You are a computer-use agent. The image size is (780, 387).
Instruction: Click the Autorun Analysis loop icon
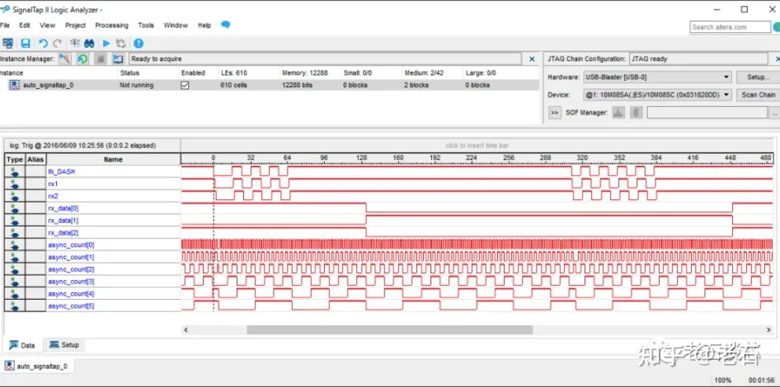(x=121, y=44)
